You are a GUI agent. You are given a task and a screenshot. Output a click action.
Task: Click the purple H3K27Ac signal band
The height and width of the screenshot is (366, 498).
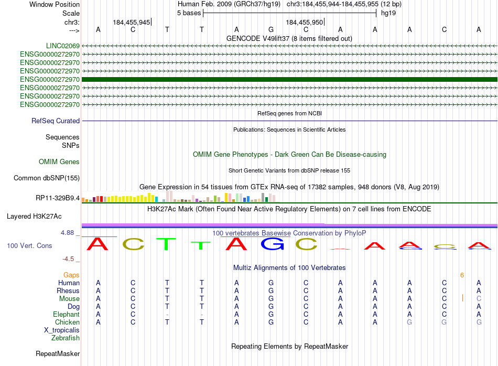click(289, 225)
